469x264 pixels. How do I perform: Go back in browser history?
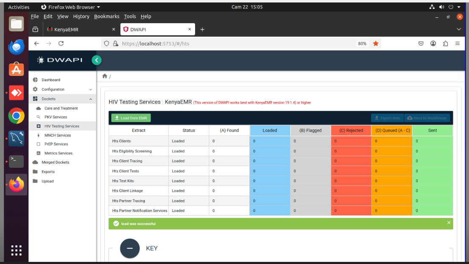[36, 44]
